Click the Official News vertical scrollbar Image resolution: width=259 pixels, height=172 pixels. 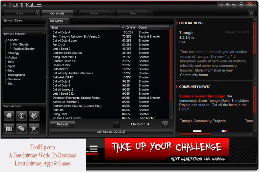pos(254,38)
